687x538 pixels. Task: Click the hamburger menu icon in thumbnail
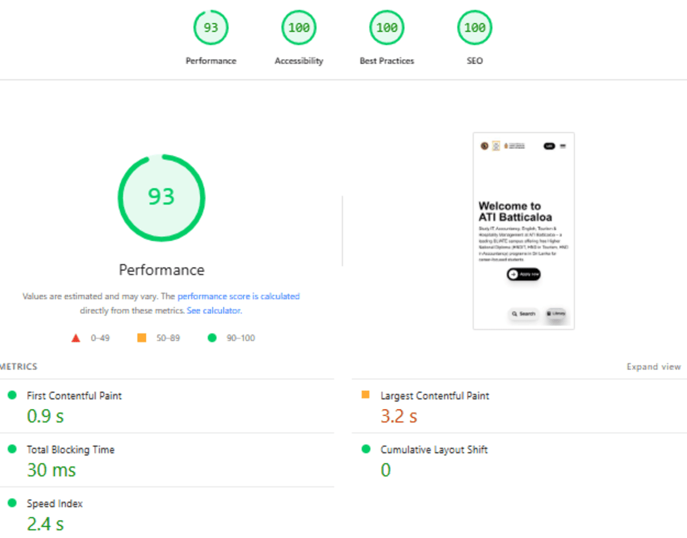pos(563,146)
